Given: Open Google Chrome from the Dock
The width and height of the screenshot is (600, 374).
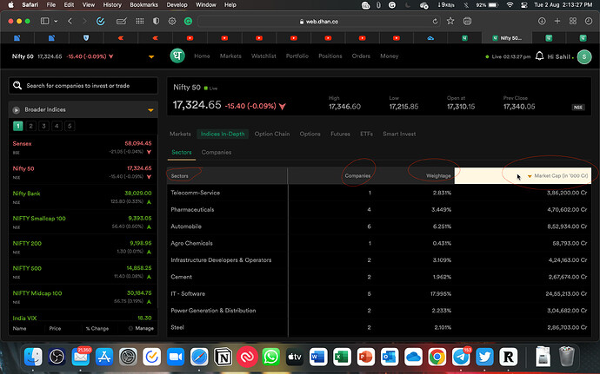Looking at the screenshot, I should click(x=437, y=358).
